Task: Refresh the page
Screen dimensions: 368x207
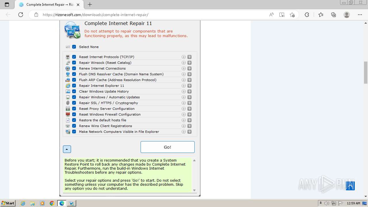Action: tap(21, 15)
